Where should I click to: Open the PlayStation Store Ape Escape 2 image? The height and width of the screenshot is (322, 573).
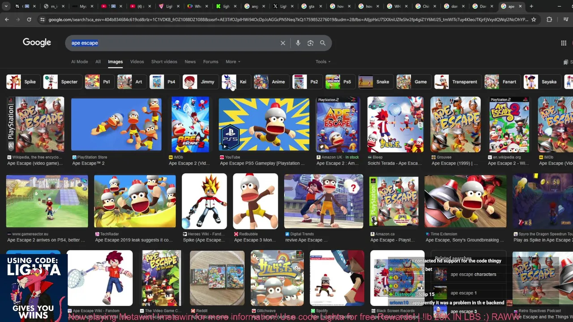pos(116,124)
